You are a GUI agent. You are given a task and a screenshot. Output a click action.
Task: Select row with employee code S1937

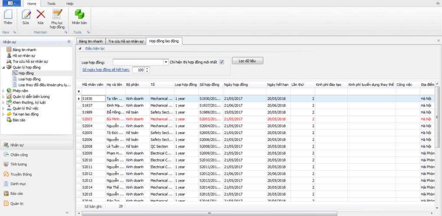coord(256,105)
